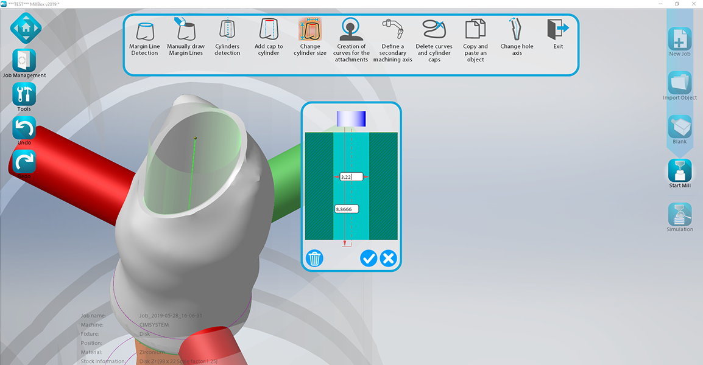Select Delete curves and cylinder caps
The height and width of the screenshot is (365, 703).
pyautogui.click(x=434, y=40)
